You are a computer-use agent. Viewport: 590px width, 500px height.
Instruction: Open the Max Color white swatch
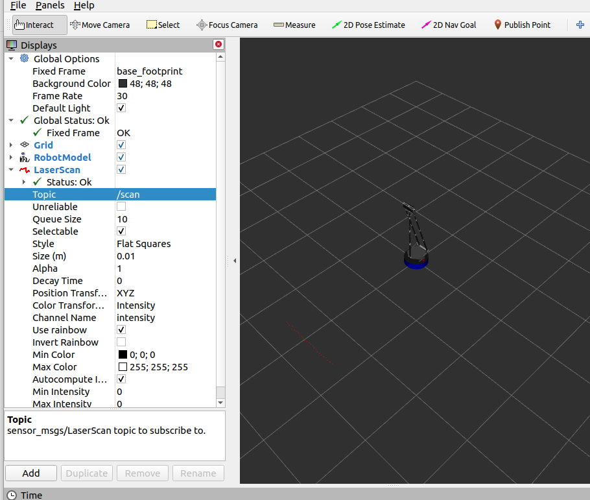click(123, 366)
